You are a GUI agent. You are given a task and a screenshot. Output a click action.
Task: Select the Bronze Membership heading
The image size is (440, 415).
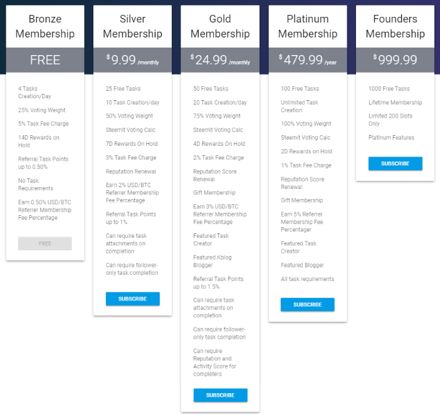(45, 26)
